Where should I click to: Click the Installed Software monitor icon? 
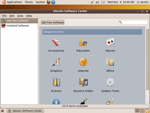pyautogui.click(x=3, y=26)
